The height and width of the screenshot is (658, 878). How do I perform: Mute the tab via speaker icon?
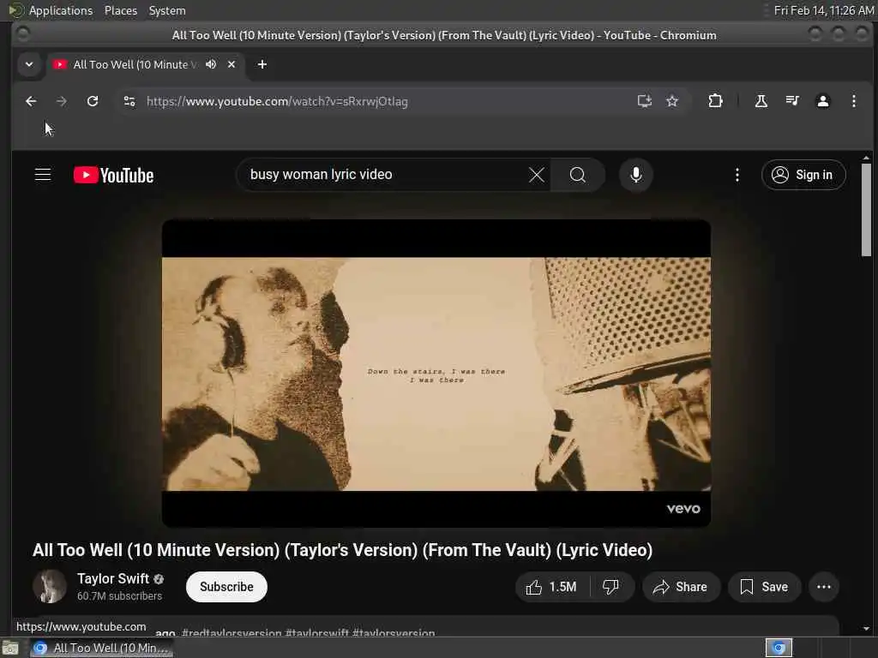coord(211,64)
